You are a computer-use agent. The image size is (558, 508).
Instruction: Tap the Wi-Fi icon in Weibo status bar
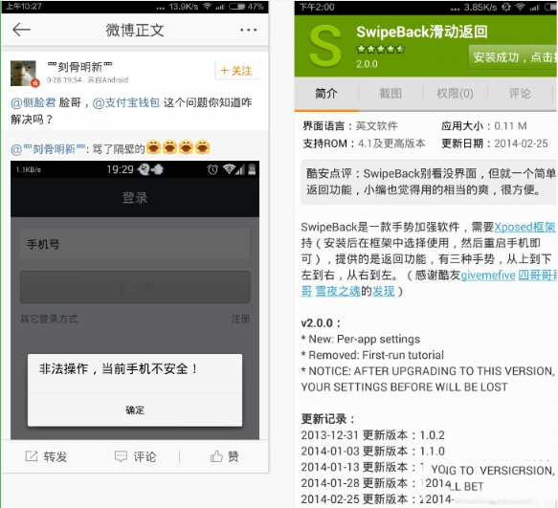[x=207, y=7]
